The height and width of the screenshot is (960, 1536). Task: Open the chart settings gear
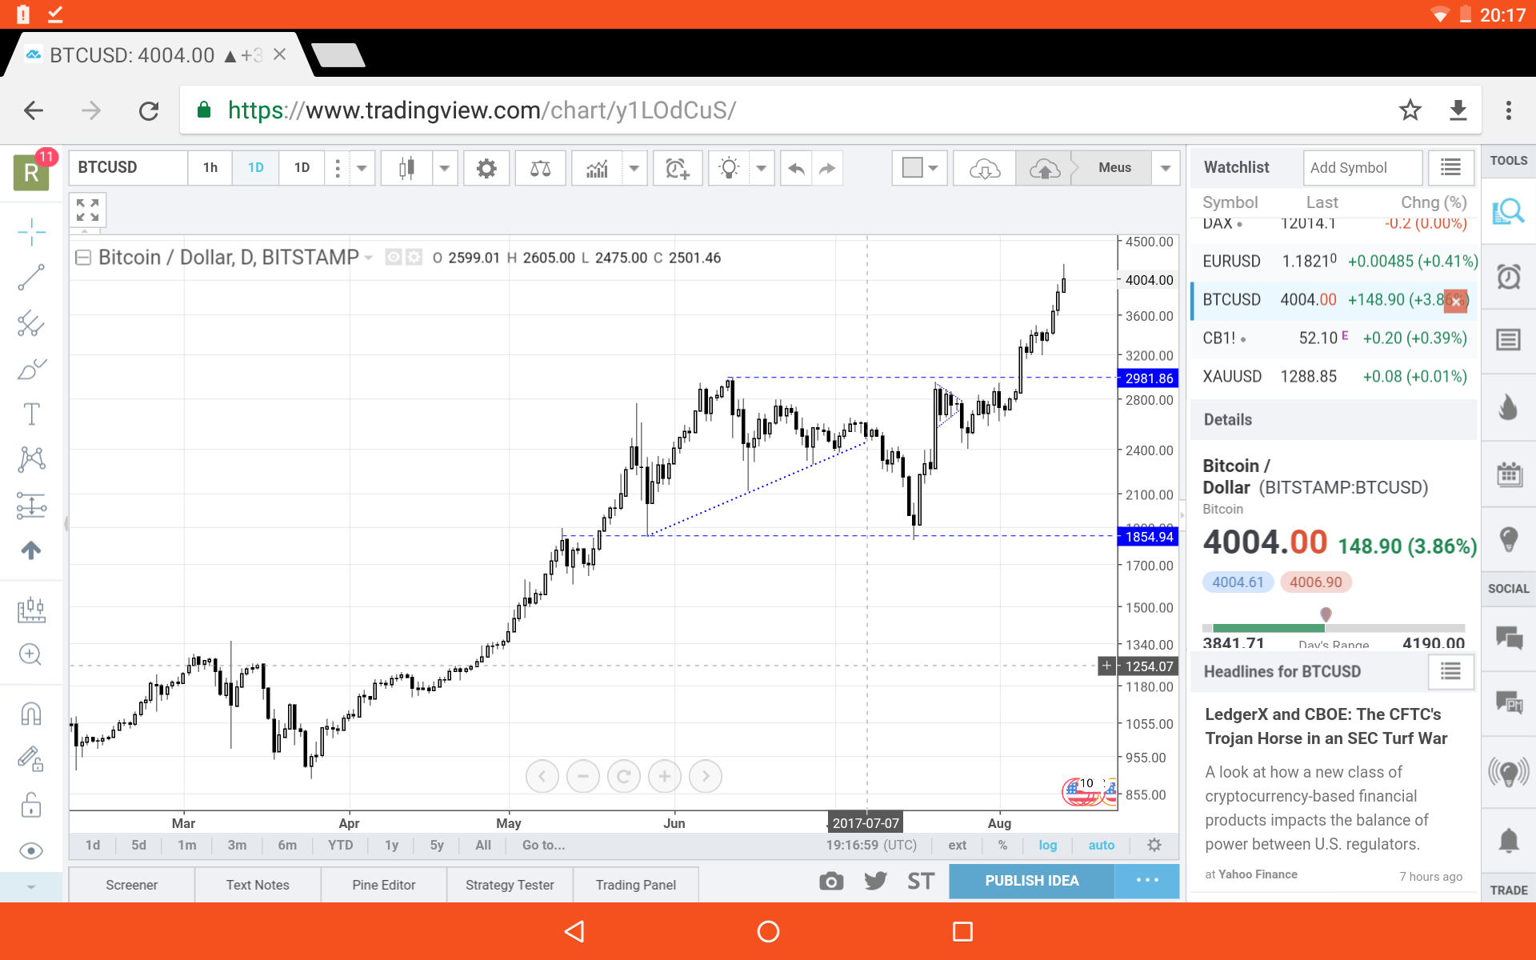pos(486,168)
